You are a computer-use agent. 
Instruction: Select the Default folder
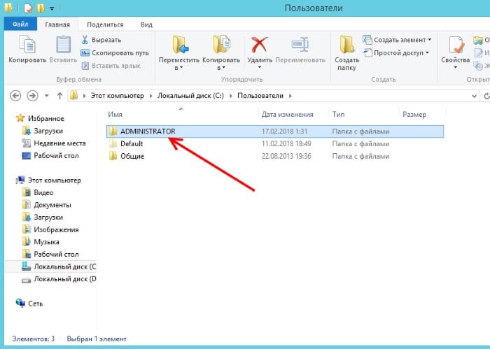(x=131, y=143)
